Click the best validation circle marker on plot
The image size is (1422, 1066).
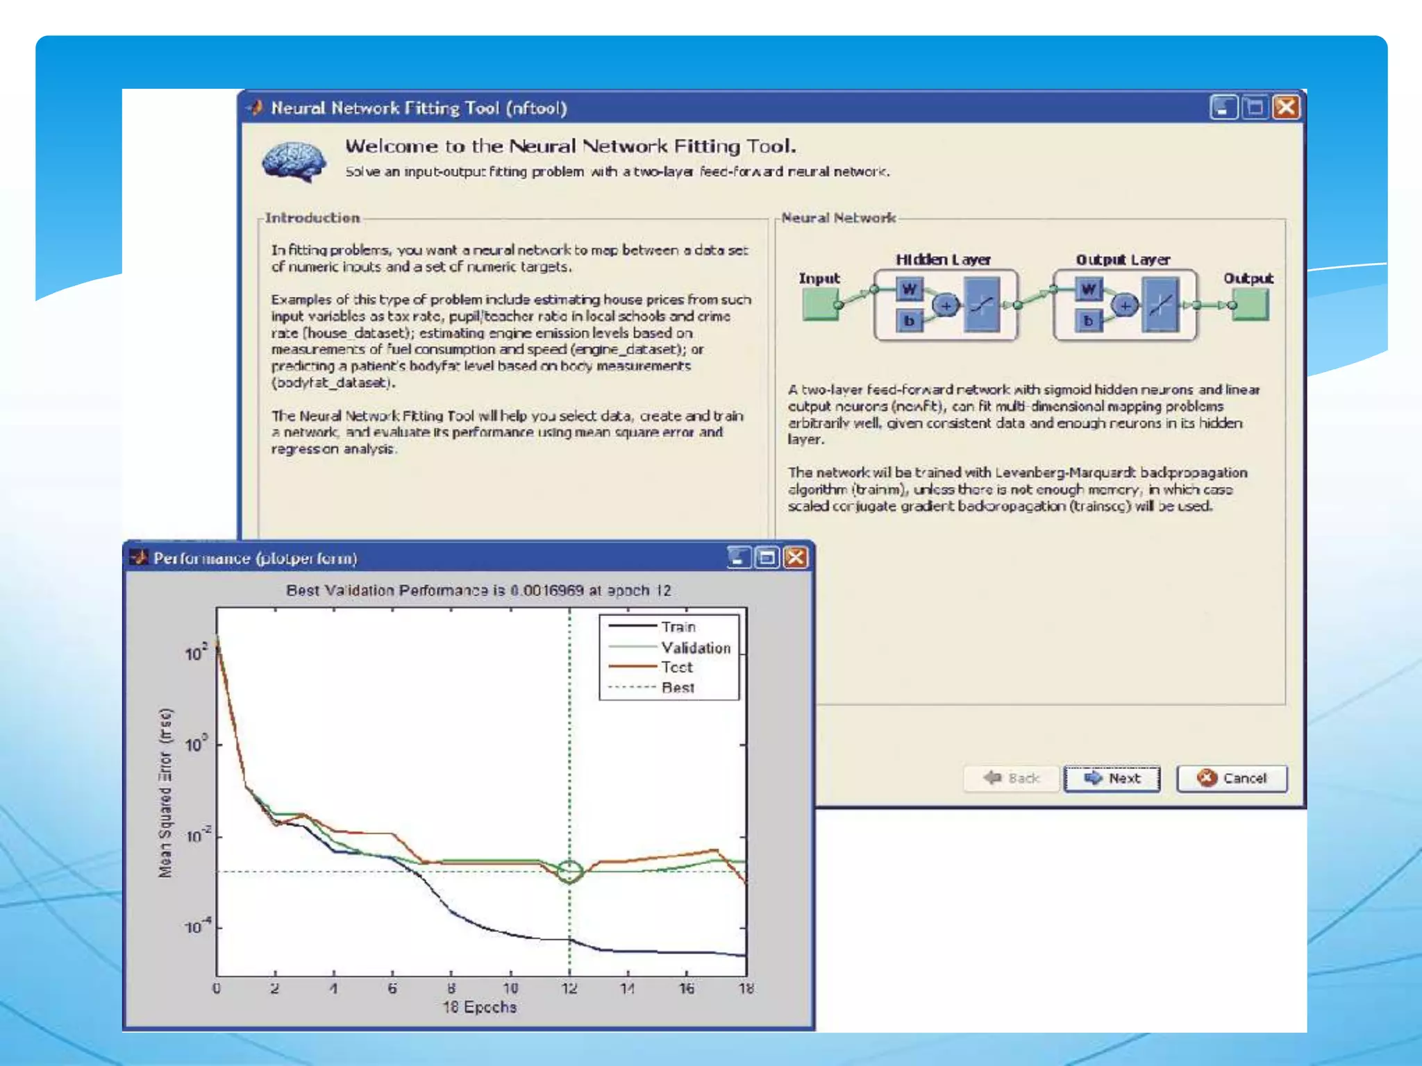pyautogui.click(x=570, y=871)
